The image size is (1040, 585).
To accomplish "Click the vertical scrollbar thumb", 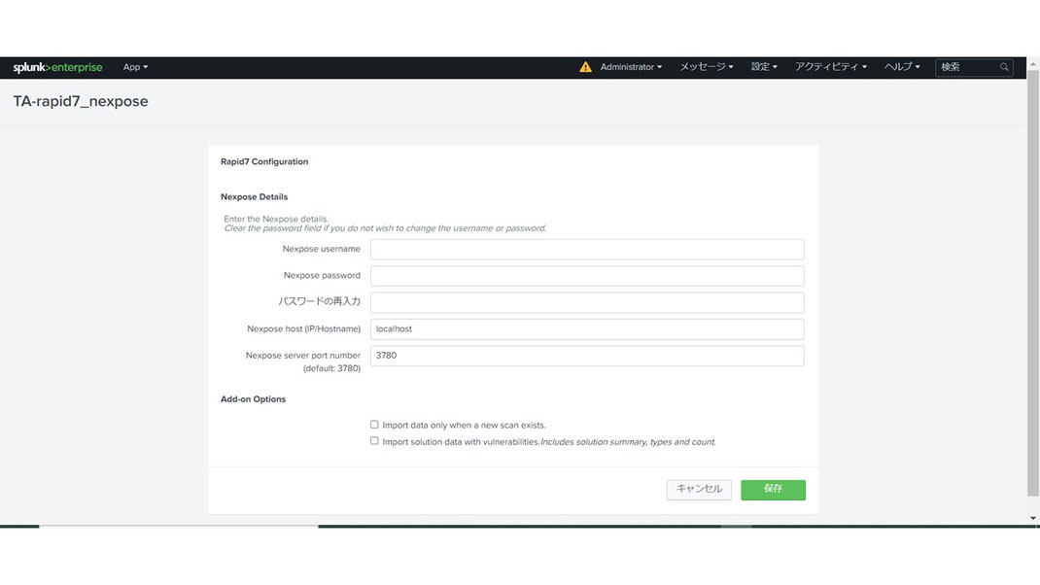I will [1032, 282].
